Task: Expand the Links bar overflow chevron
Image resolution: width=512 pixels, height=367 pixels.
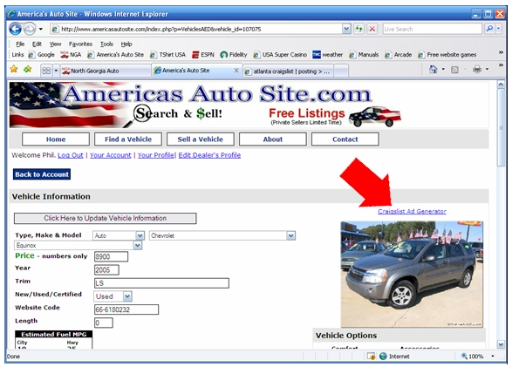Action: [501, 52]
